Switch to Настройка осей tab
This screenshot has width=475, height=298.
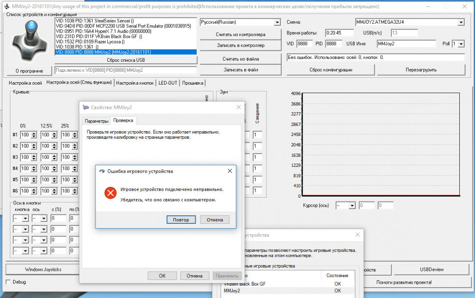[25, 83]
